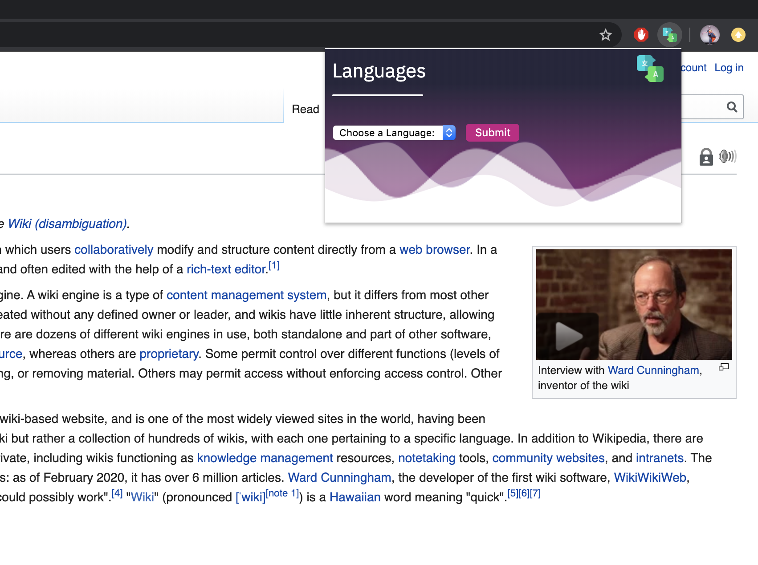Click the ['wiki] pronunciation link
The width and height of the screenshot is (758, 565).
click(x=250, y=497)
